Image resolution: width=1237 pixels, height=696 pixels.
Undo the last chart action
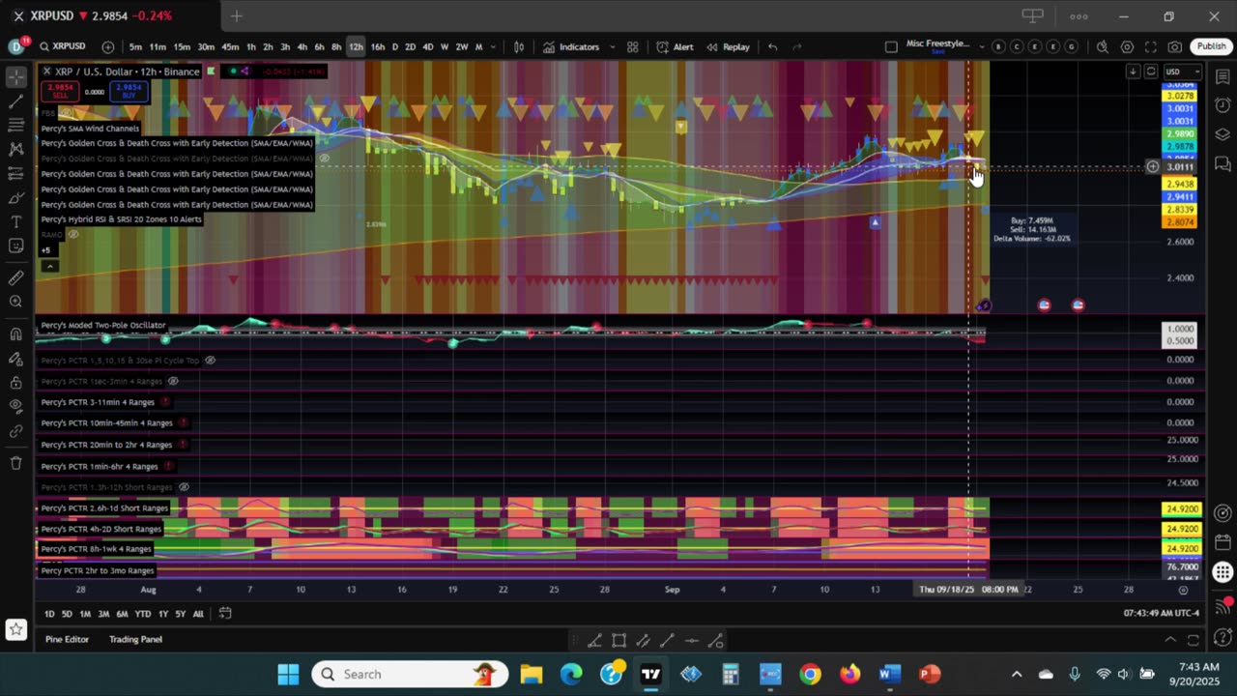pos(772,46)
